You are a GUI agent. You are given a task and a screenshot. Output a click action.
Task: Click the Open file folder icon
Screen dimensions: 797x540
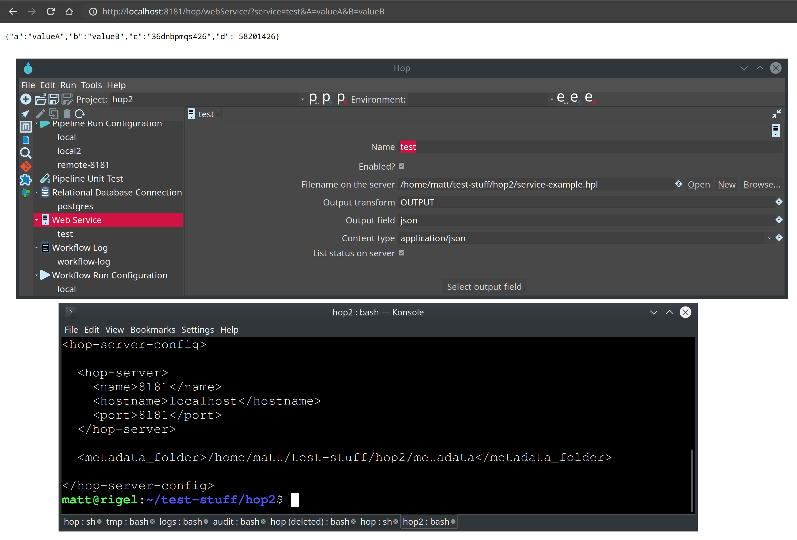(x=40, y=99)
